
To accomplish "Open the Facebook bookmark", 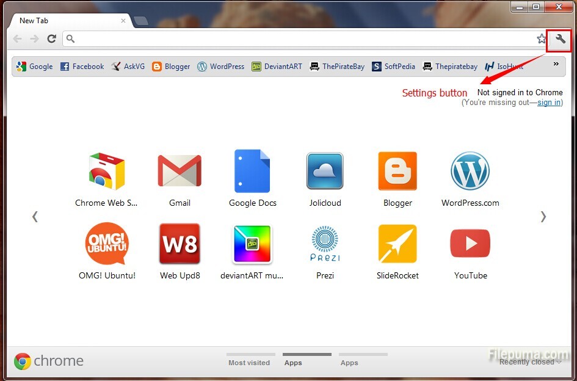I will click(x=82, y=67).
